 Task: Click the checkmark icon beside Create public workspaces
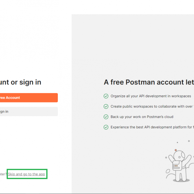(106, 106)
